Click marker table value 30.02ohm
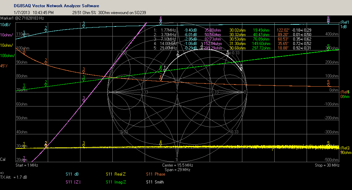 (237, 30)
